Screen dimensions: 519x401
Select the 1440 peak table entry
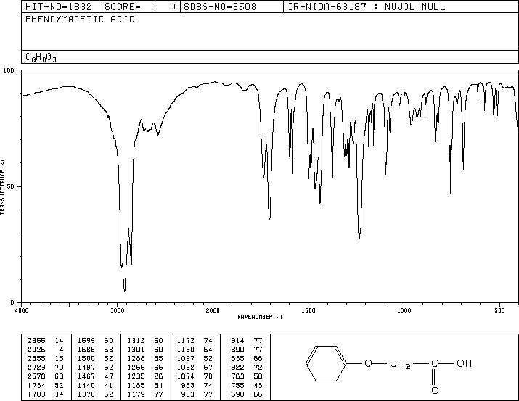[x=95, y=386]
